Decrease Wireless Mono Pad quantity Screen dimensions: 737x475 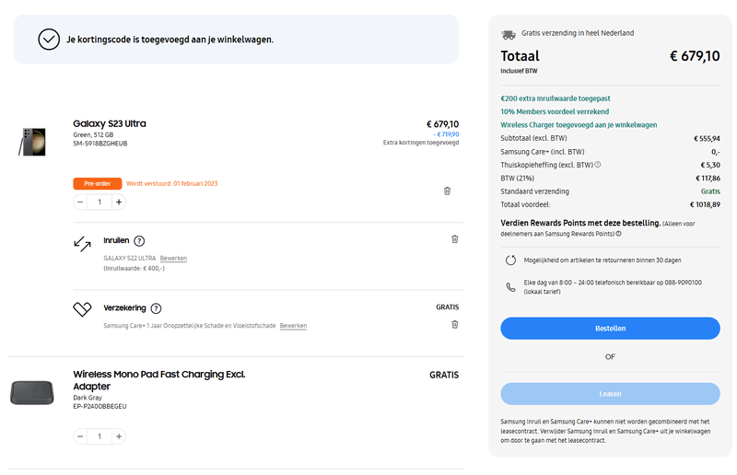[80, 435]
